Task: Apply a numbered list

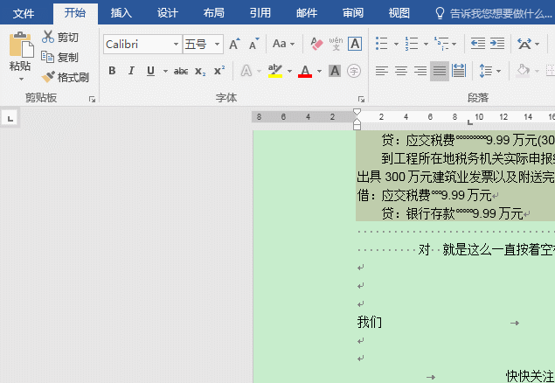Action: 412,44
